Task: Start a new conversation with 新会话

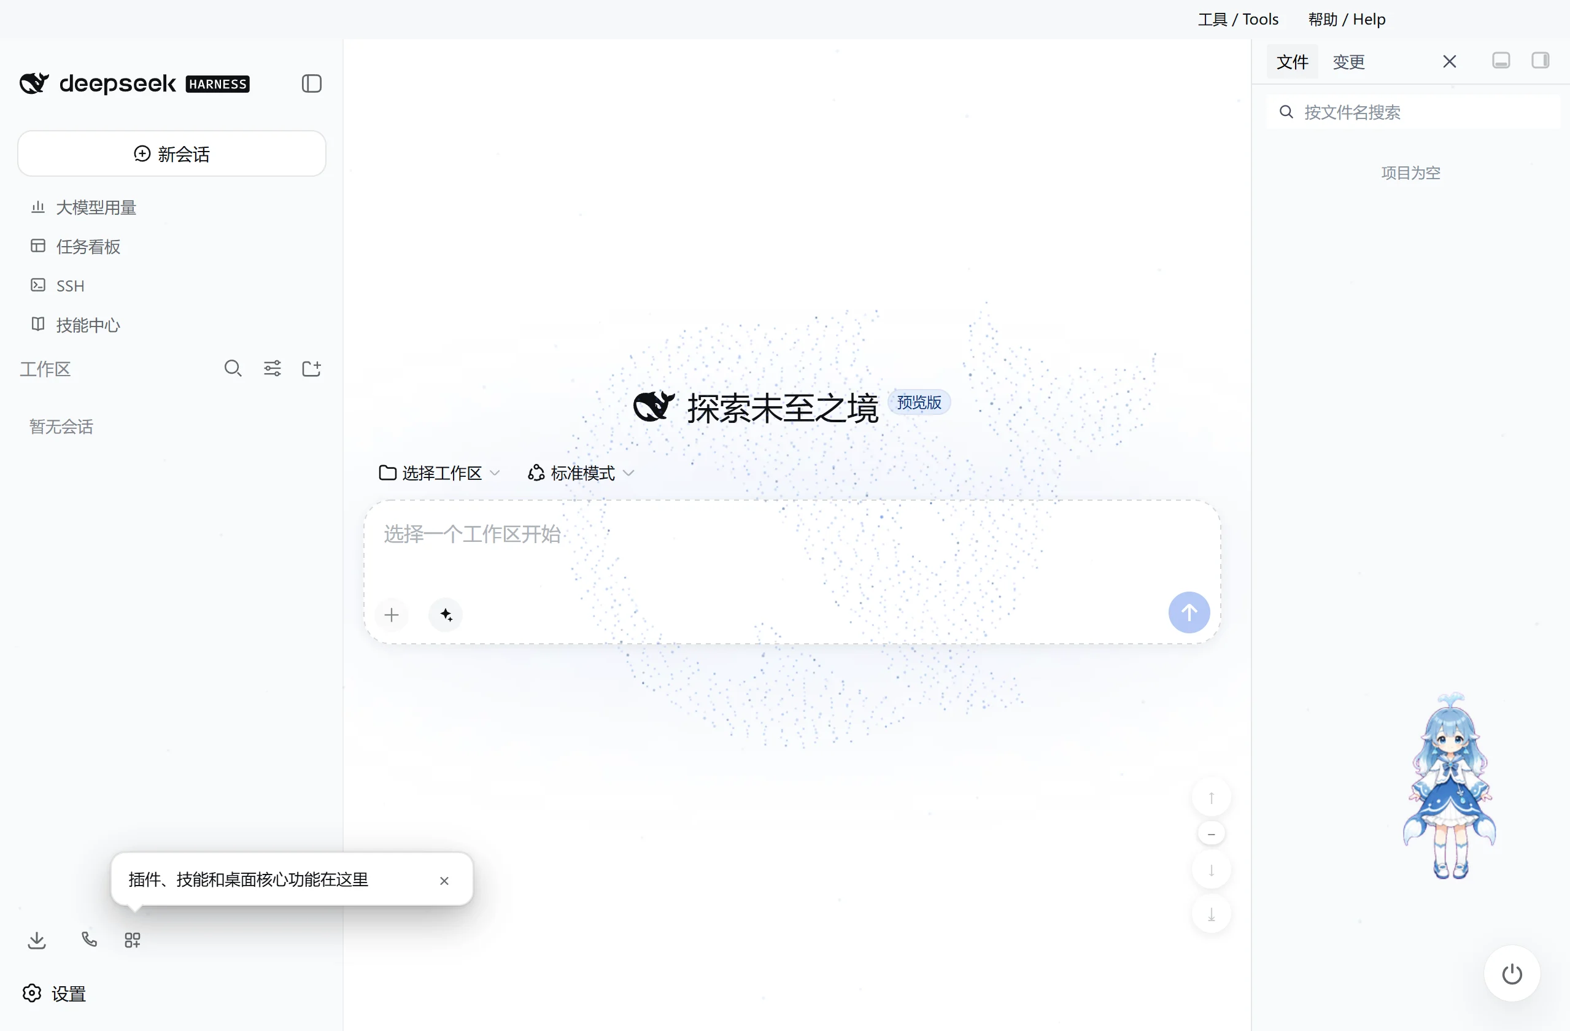Action: click(171, 153)
